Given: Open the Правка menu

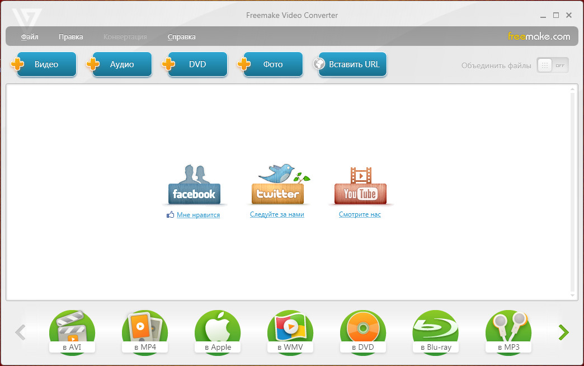Looking at the screenshot, I should tap(70, 37).
